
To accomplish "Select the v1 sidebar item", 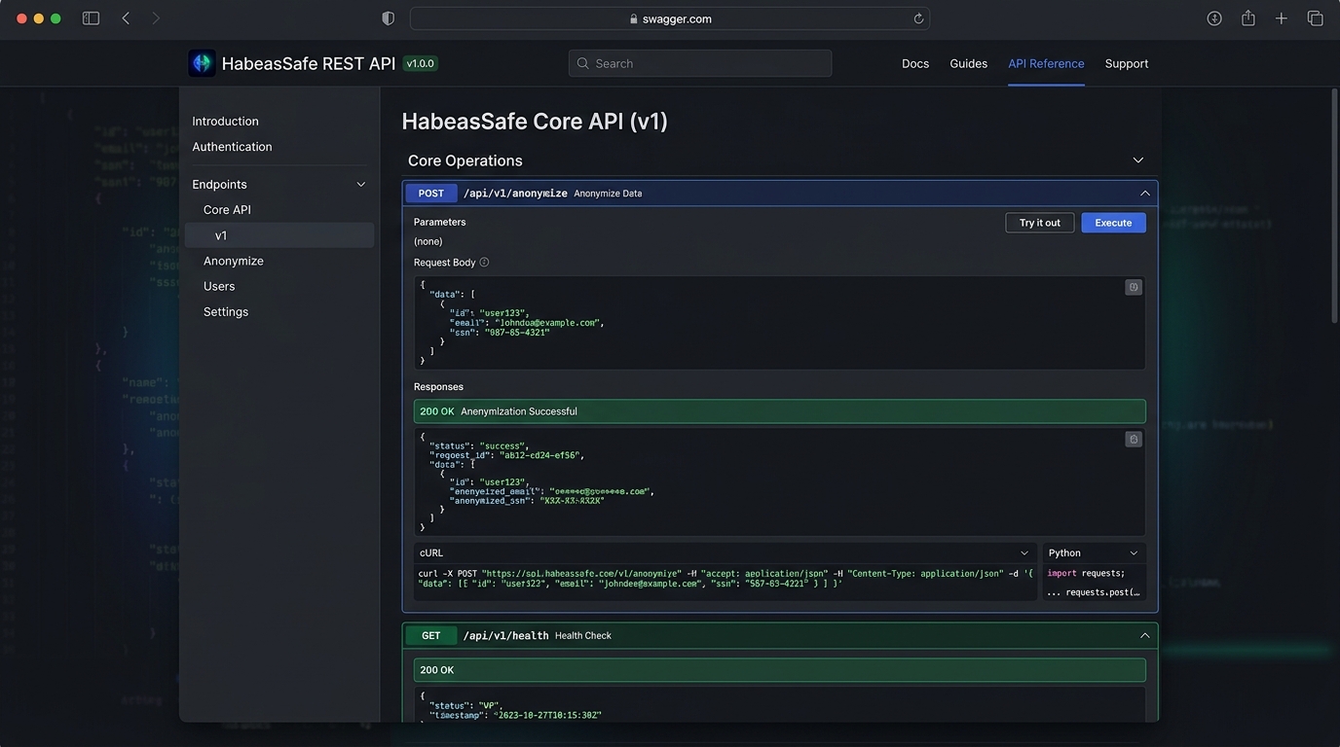I will pyautogui.click(x=279, y=235).
